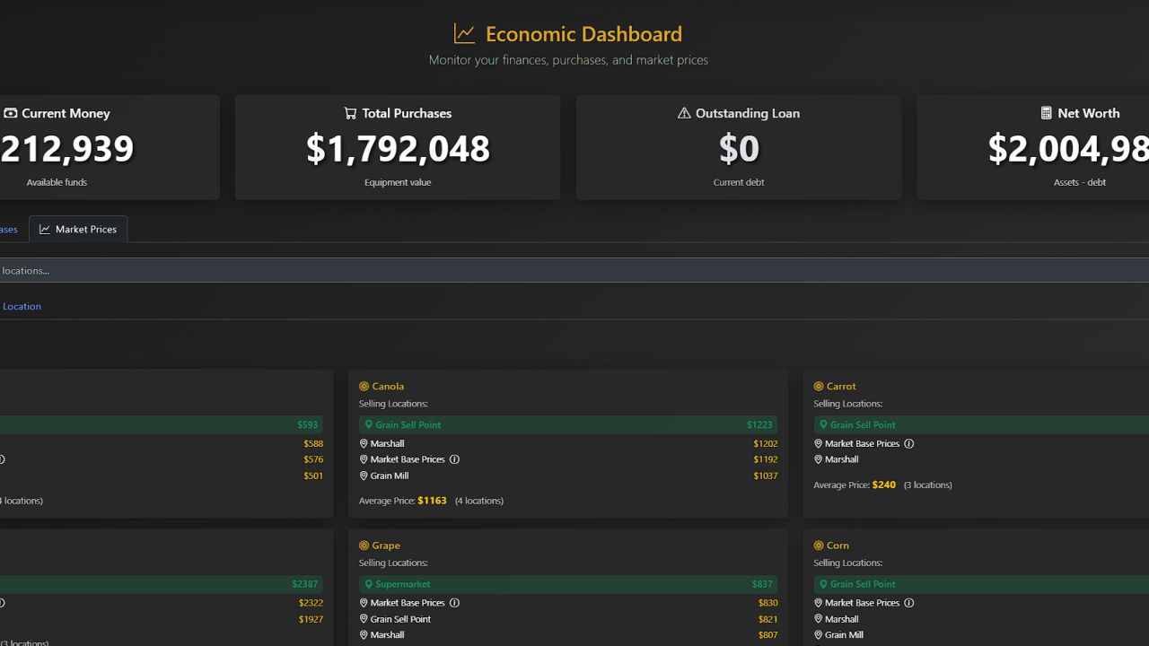Click Marshall location under Canola
1149x646 pixels.
tap(387, 443)
